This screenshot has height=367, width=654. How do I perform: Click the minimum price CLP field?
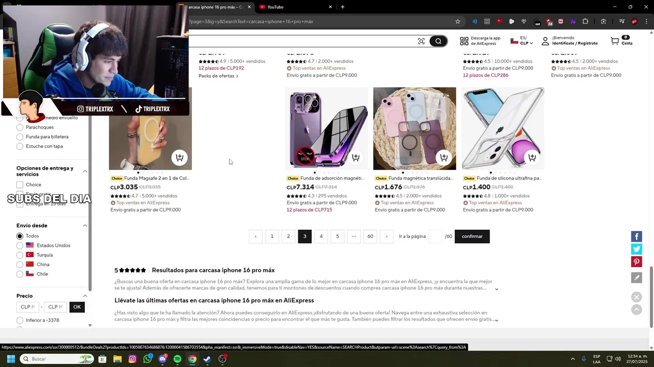28,307
